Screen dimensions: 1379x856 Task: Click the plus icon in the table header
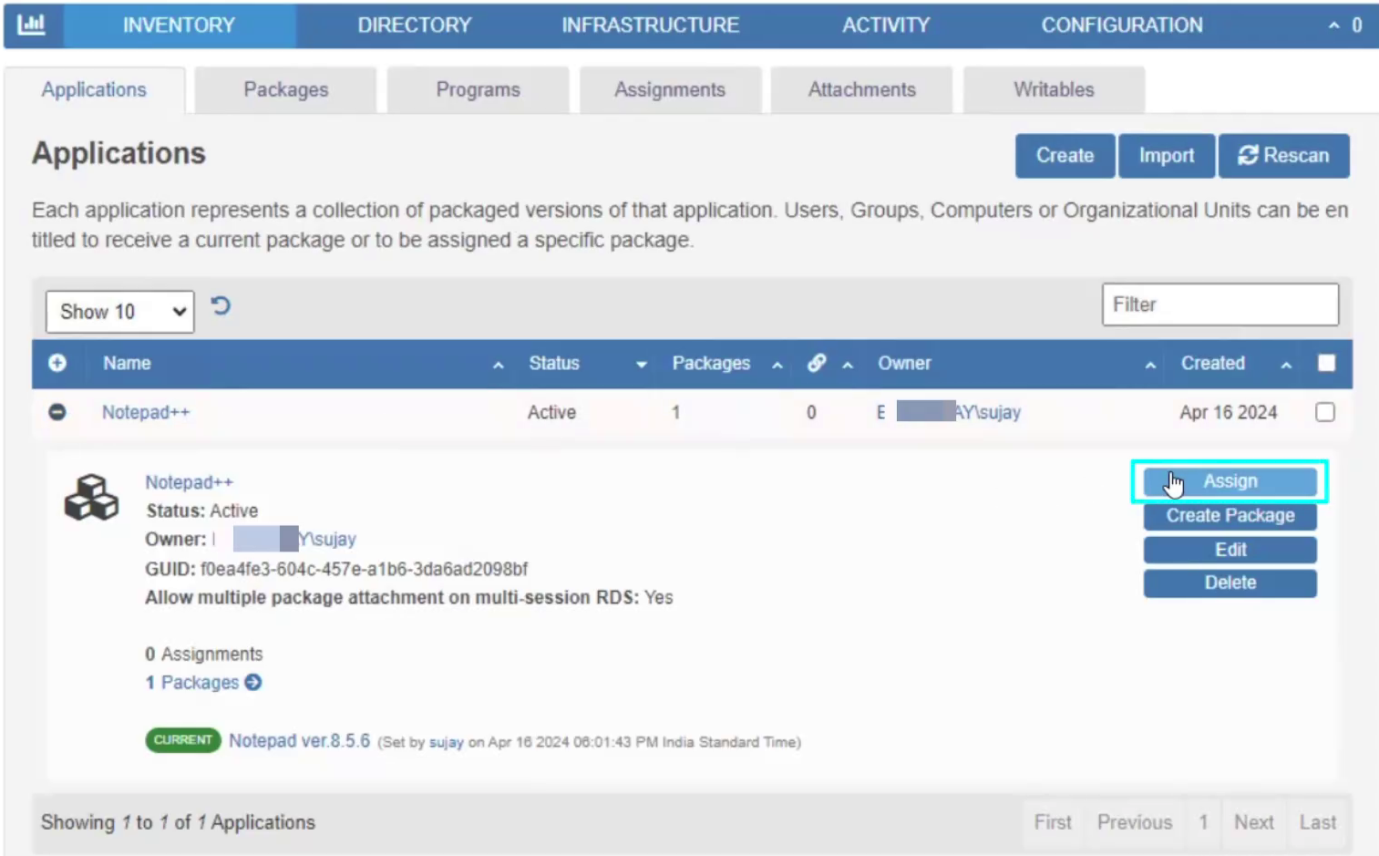click(x=57, y=363)
